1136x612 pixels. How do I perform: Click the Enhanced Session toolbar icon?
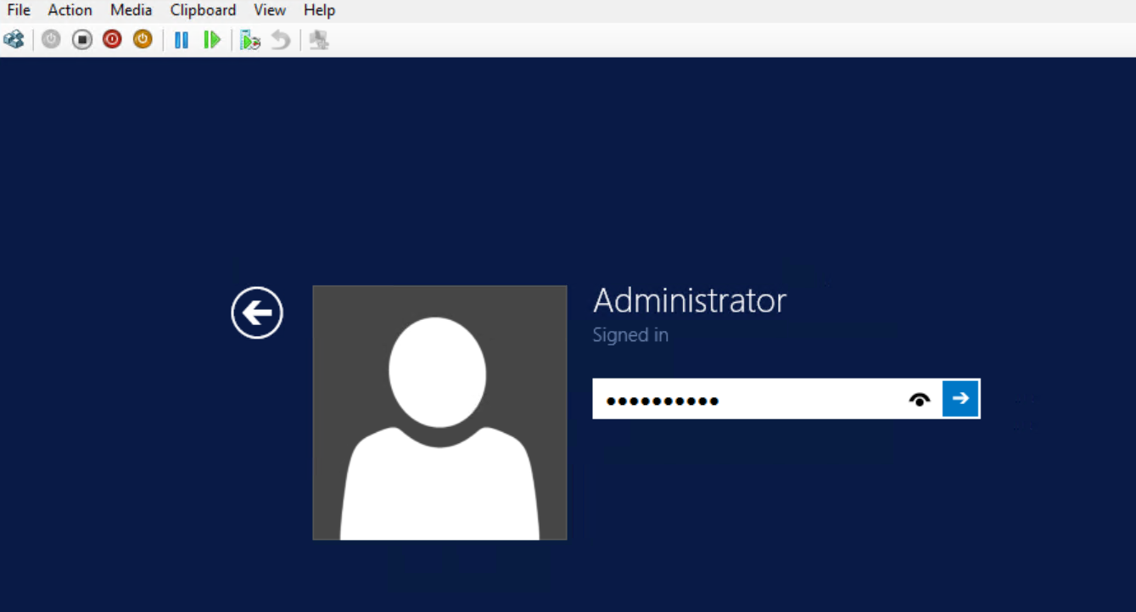(319, 40)
